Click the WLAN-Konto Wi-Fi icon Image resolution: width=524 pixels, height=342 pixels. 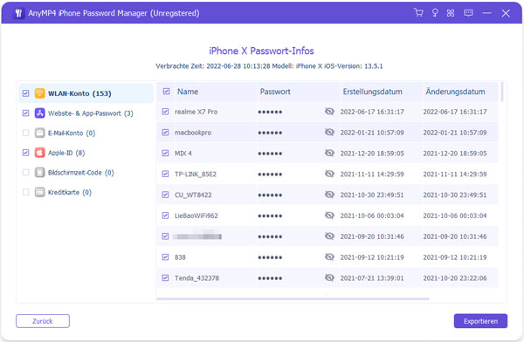(40, 93)
